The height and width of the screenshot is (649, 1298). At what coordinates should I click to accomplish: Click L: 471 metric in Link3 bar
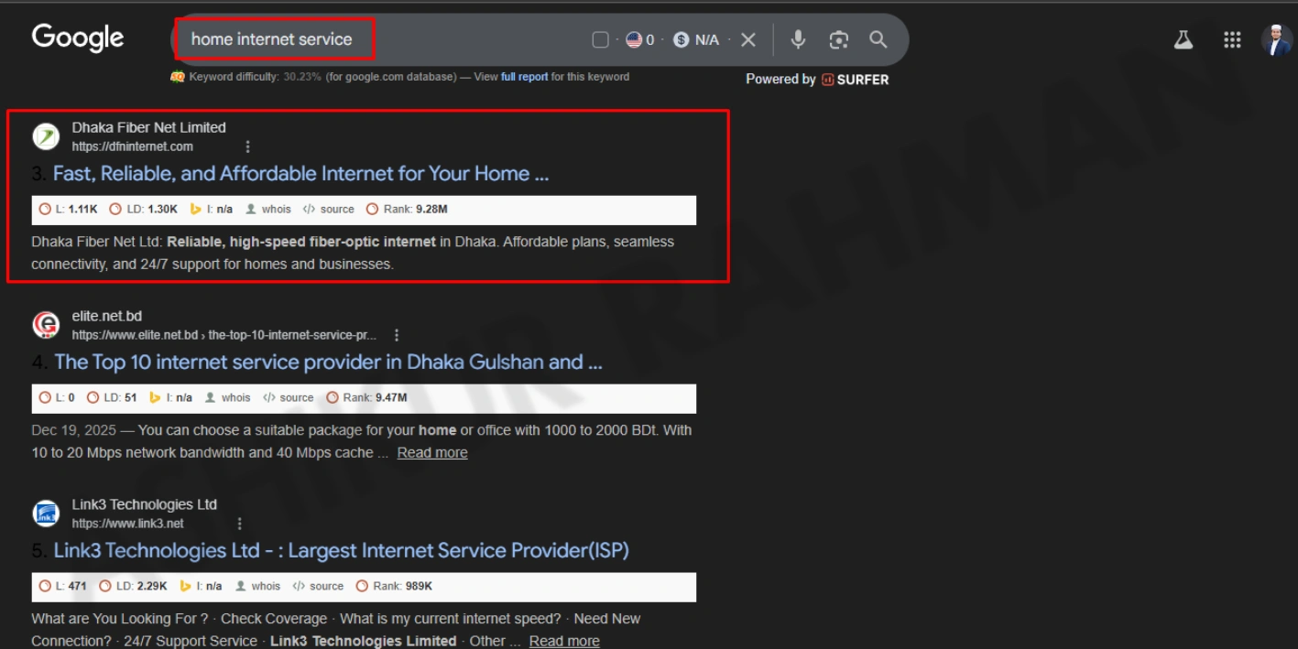point(63,587)
